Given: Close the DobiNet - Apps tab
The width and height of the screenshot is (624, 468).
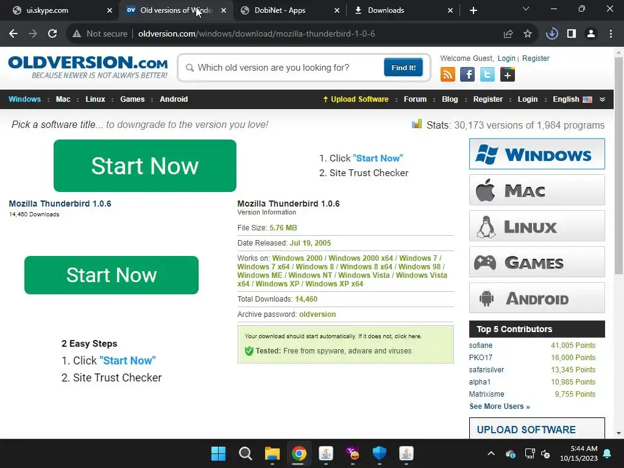Looking at the screenshot, I should [x=336, y=10].
